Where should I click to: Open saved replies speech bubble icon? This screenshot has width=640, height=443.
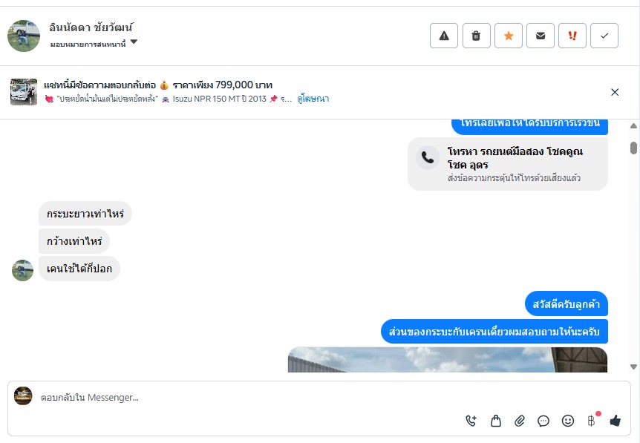coord(543,421)
